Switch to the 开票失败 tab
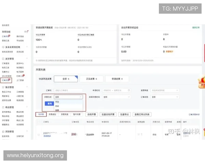This screenshot has height=164, width=205. [65, 114]
